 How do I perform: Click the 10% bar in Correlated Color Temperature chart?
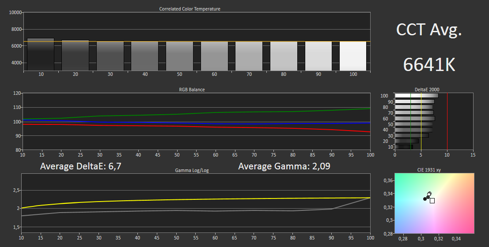[x=41, y=55]
